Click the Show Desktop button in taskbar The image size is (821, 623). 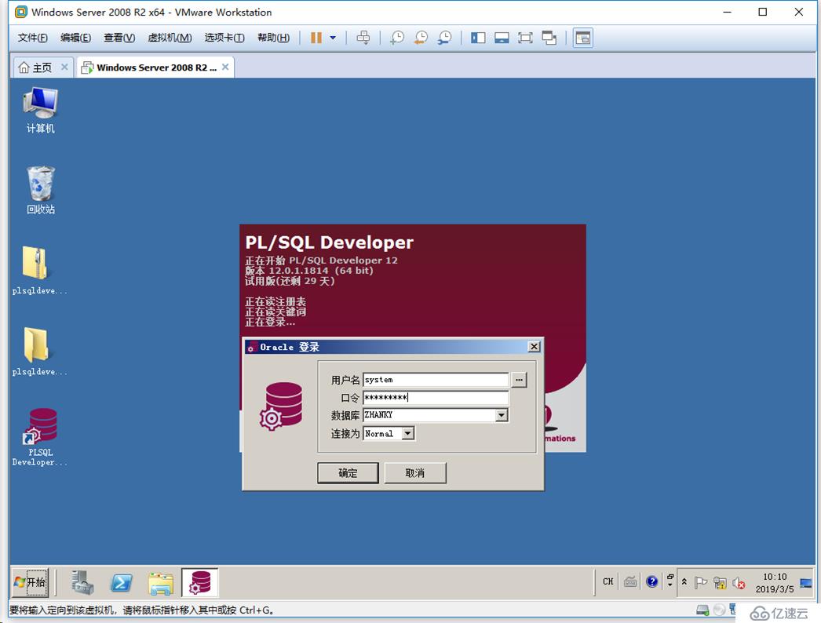(x=807, y=583)
